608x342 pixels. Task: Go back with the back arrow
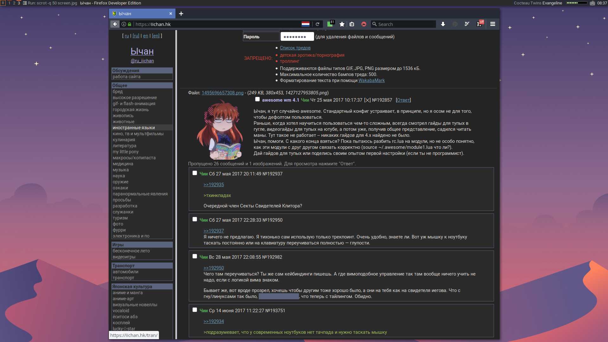click(x=115, y=24)
